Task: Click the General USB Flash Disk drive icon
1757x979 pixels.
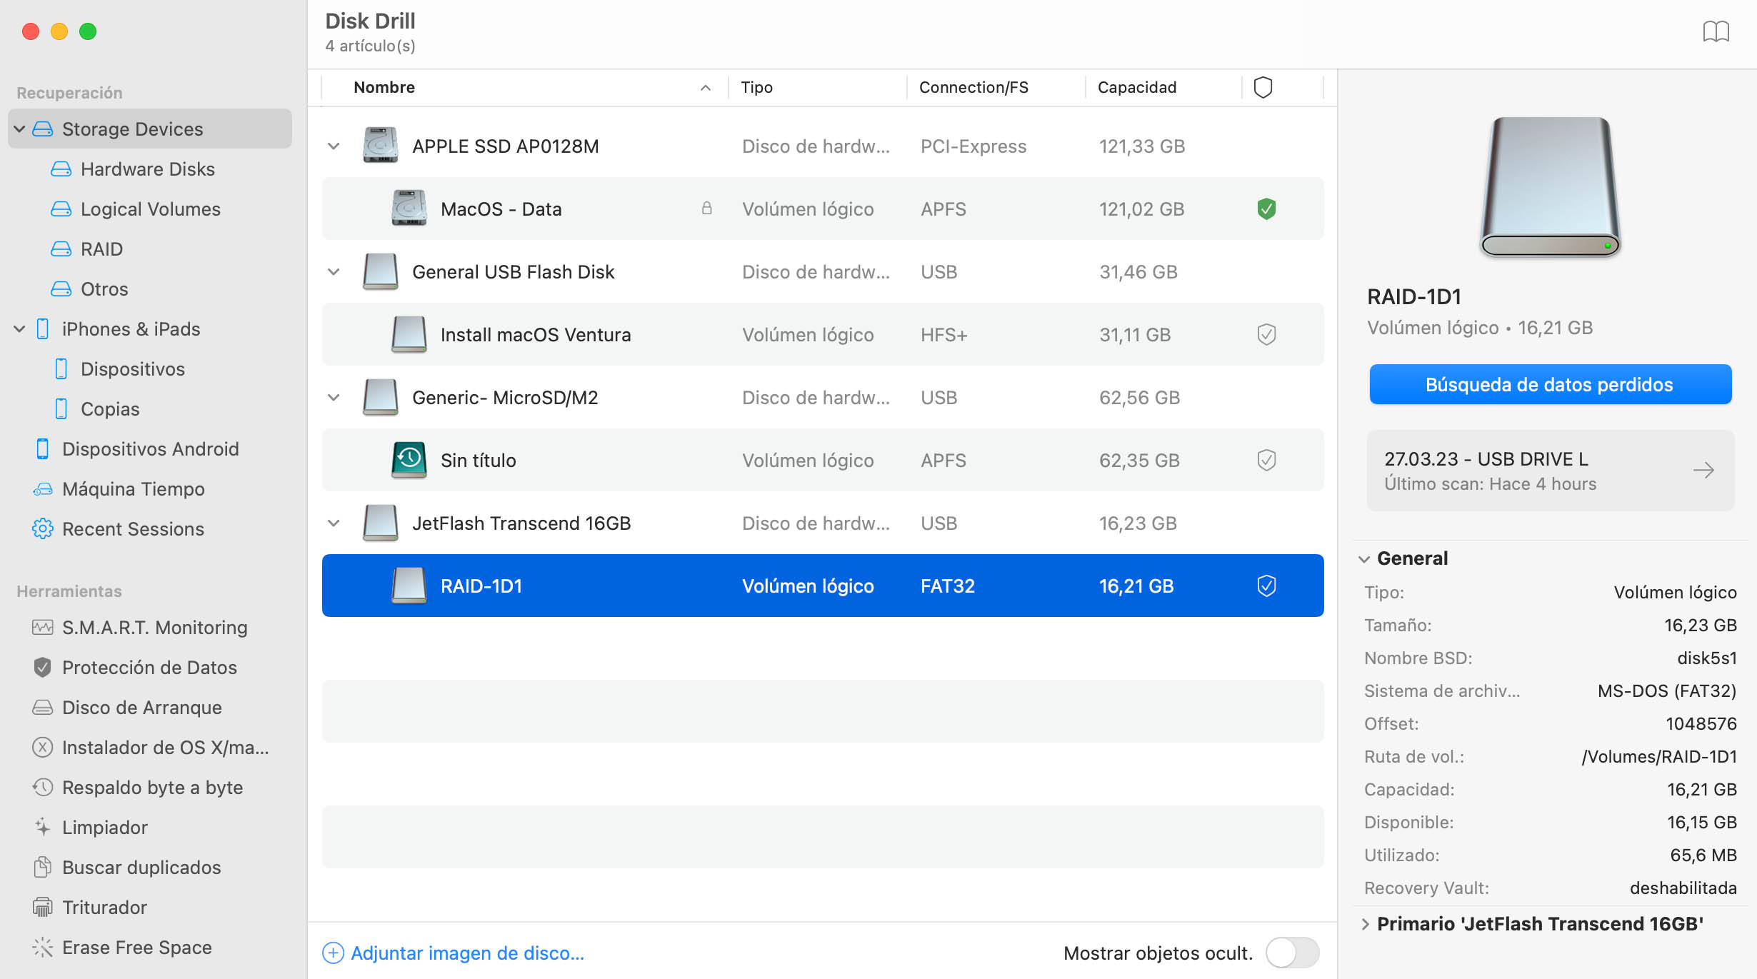Action: point(380,271)
